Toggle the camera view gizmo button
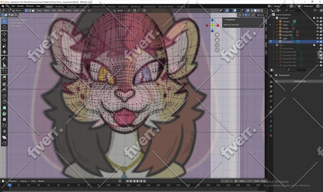The image size is (323, 192). pos(217,45)
